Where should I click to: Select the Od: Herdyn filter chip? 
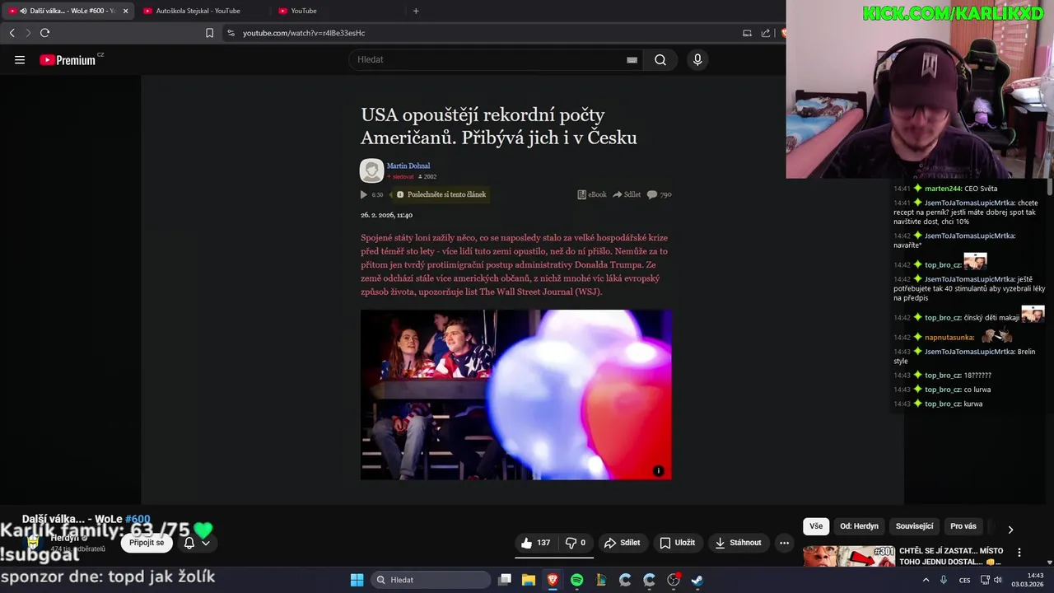pyautogui.click(x=859, y=526)
